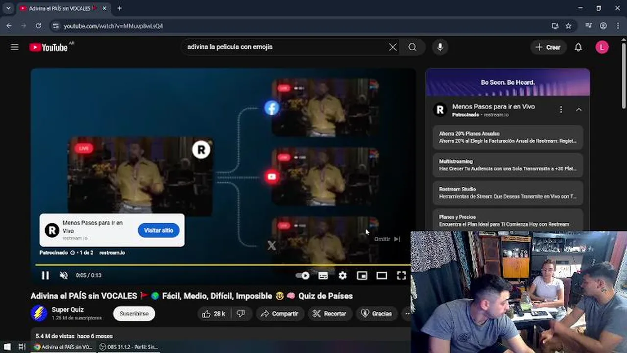Unmute the video with the speaker icon
The width and height of the screenshot is (627, 353).
(63, 276)
